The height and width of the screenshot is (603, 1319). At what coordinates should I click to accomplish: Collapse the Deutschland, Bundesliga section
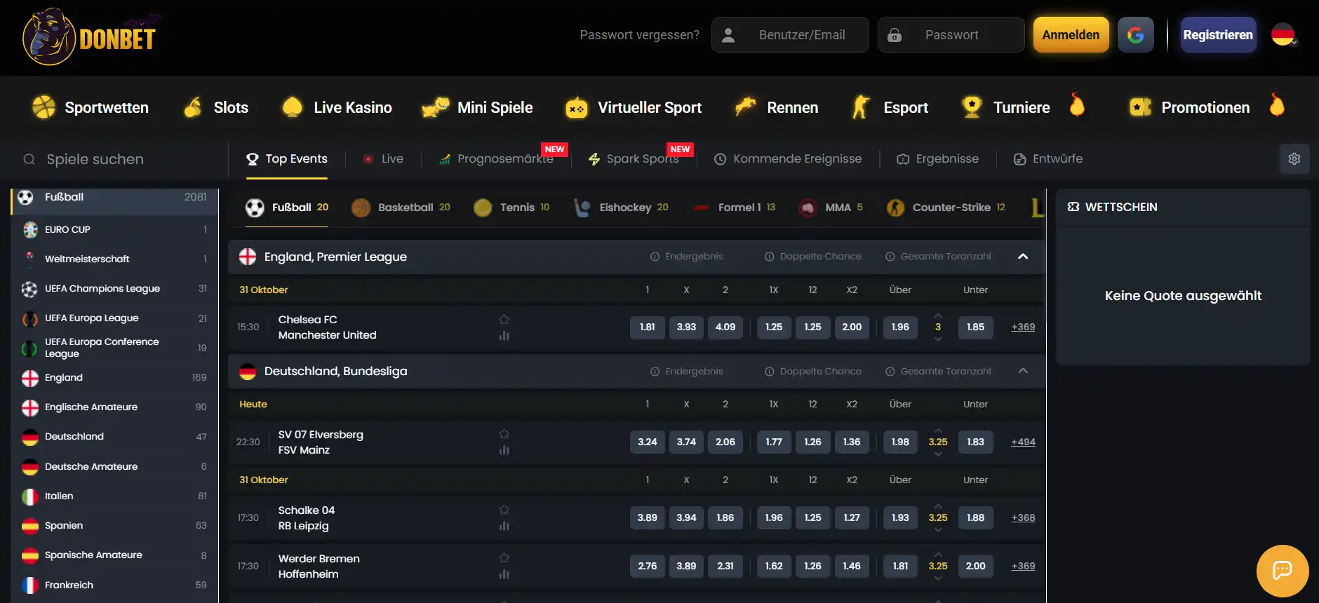coord(1023,371)
